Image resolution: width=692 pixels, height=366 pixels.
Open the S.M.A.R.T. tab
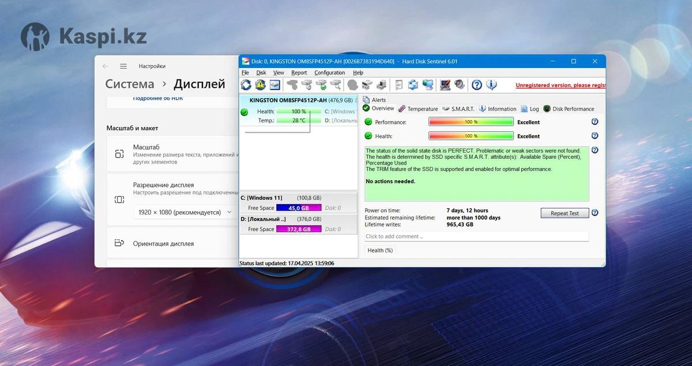click(458, 109)
